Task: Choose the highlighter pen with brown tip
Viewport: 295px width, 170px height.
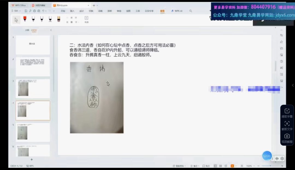Action: [x=58, y=19]
